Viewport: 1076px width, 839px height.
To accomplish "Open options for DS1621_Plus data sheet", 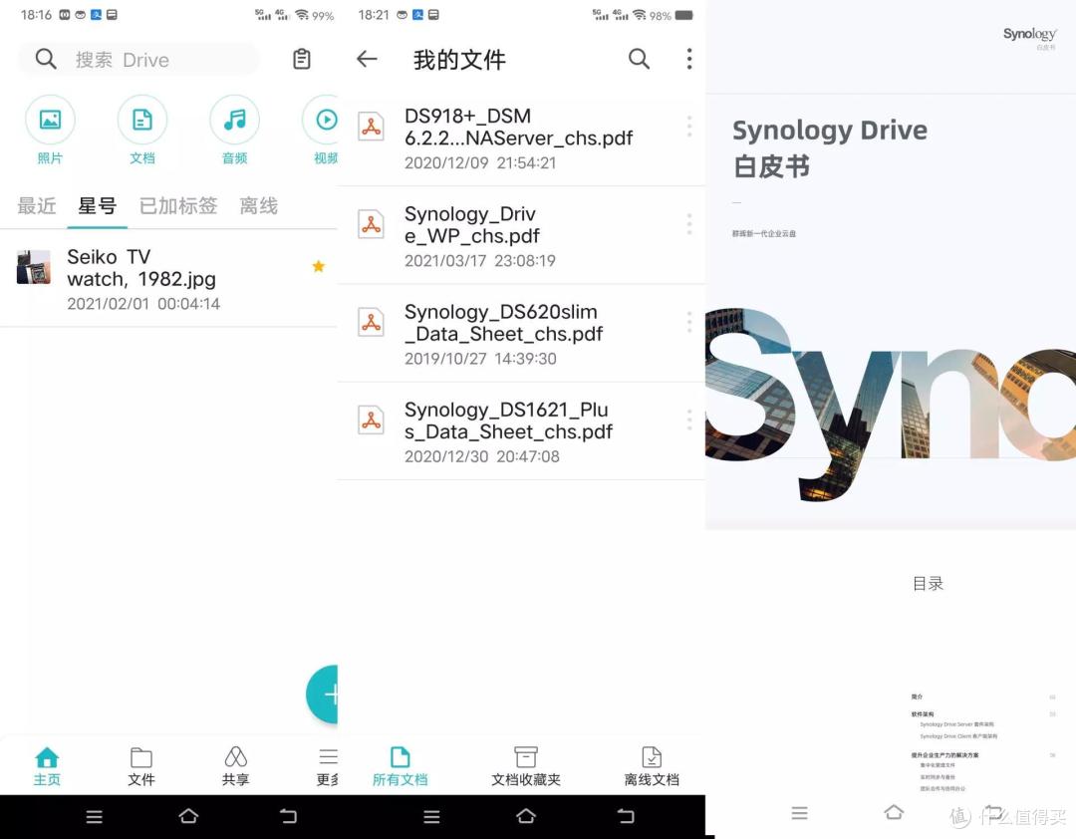I will coord(689,420).
